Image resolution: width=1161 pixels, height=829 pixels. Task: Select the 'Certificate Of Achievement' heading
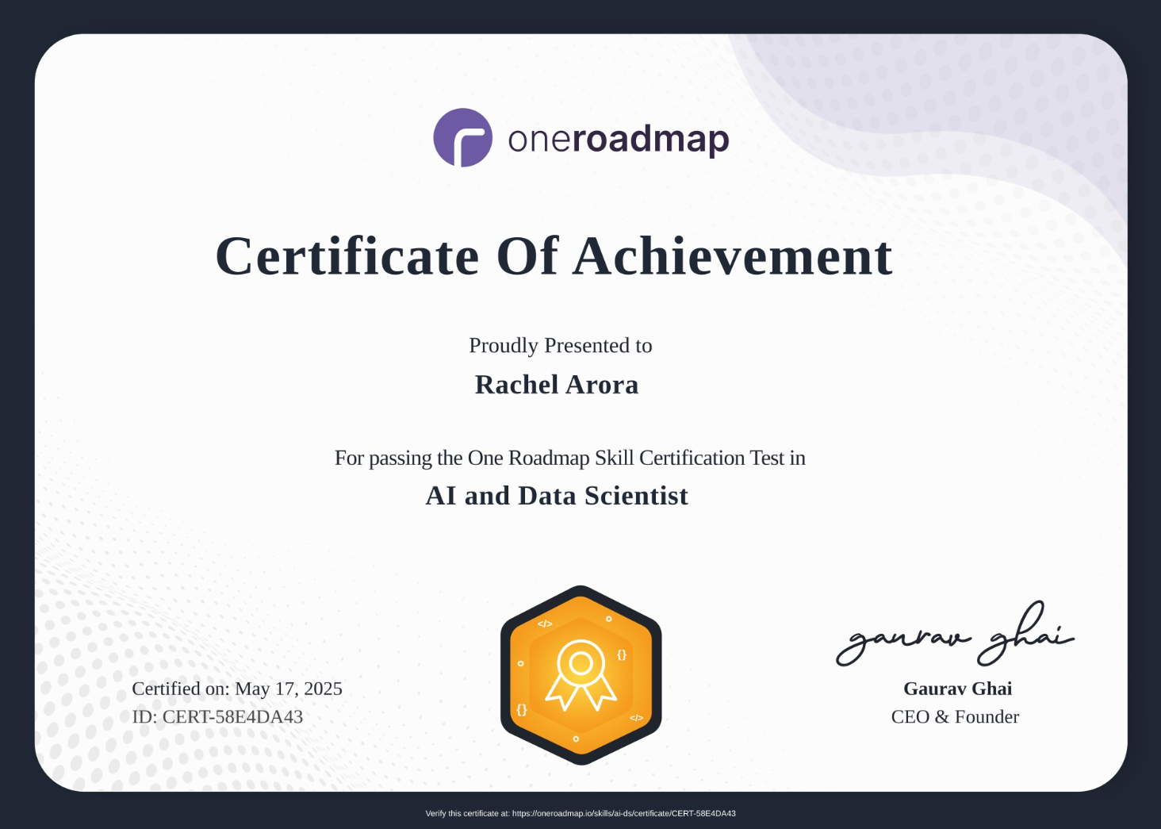tap(554, 255)
